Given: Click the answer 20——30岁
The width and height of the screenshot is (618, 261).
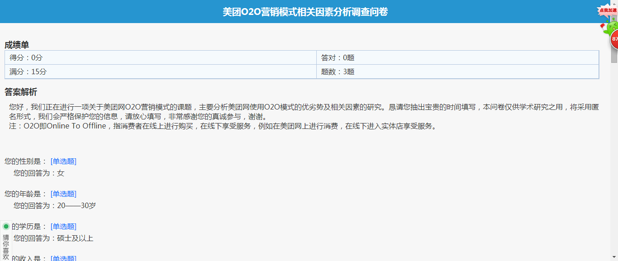Looking at the screenshot, I should point(77,205).
